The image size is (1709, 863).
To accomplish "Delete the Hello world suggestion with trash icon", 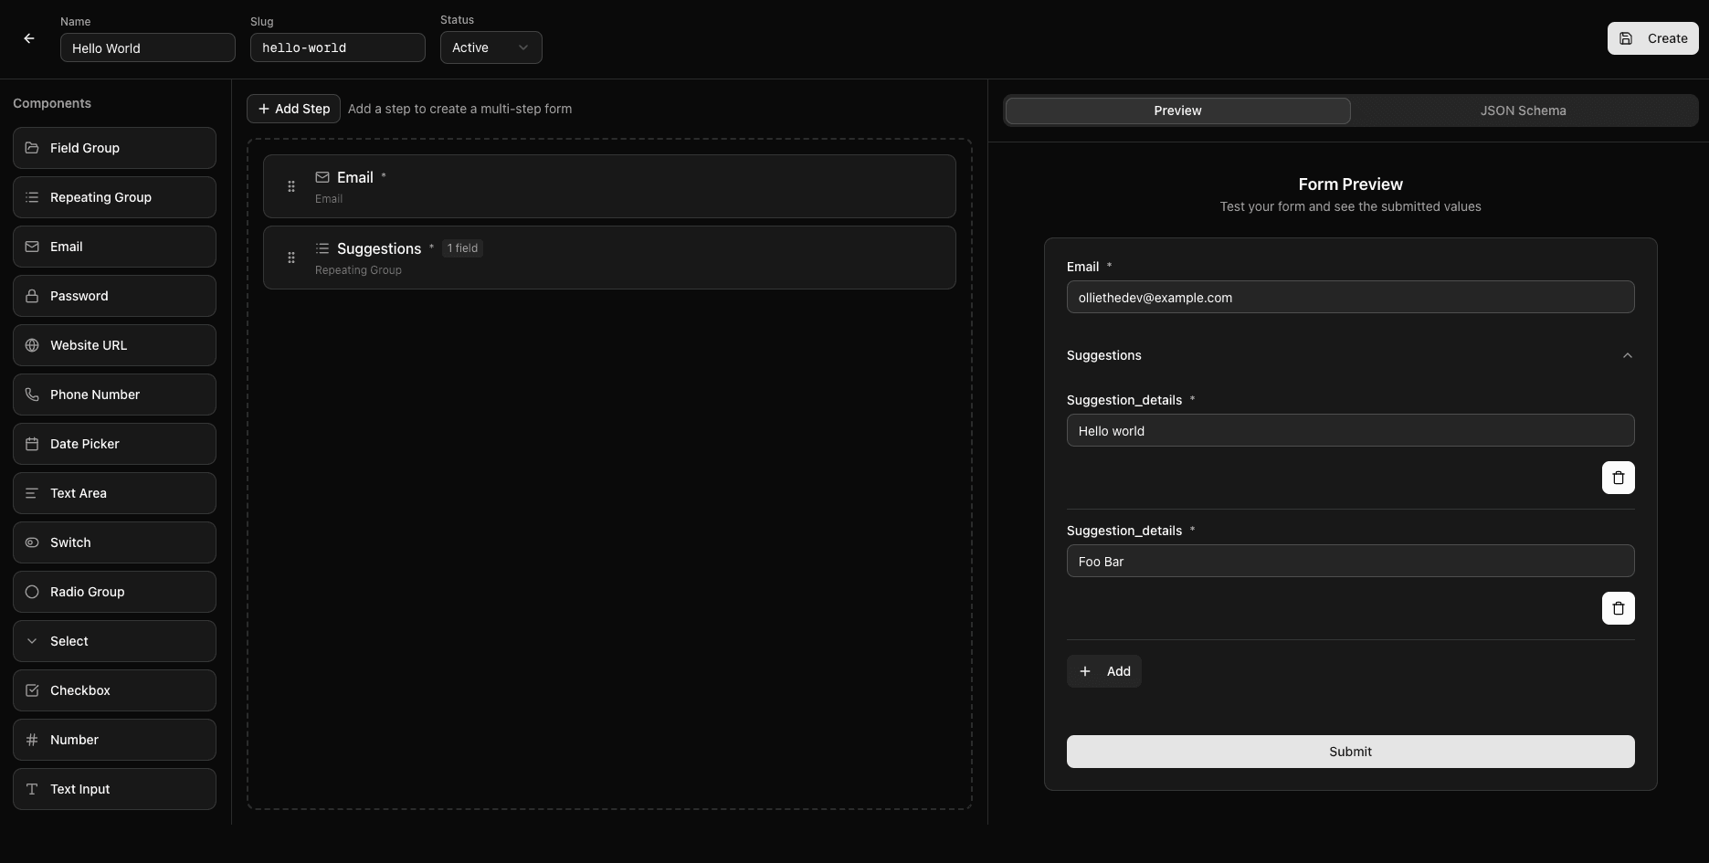I will click(1618, 478).
